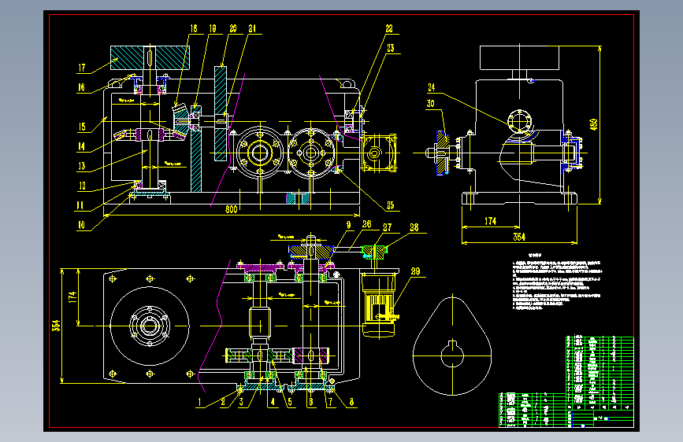Viewport: 683px width, 442px height.
Task: Click the 174 dimension in the plan view
Action: (72, 297)
